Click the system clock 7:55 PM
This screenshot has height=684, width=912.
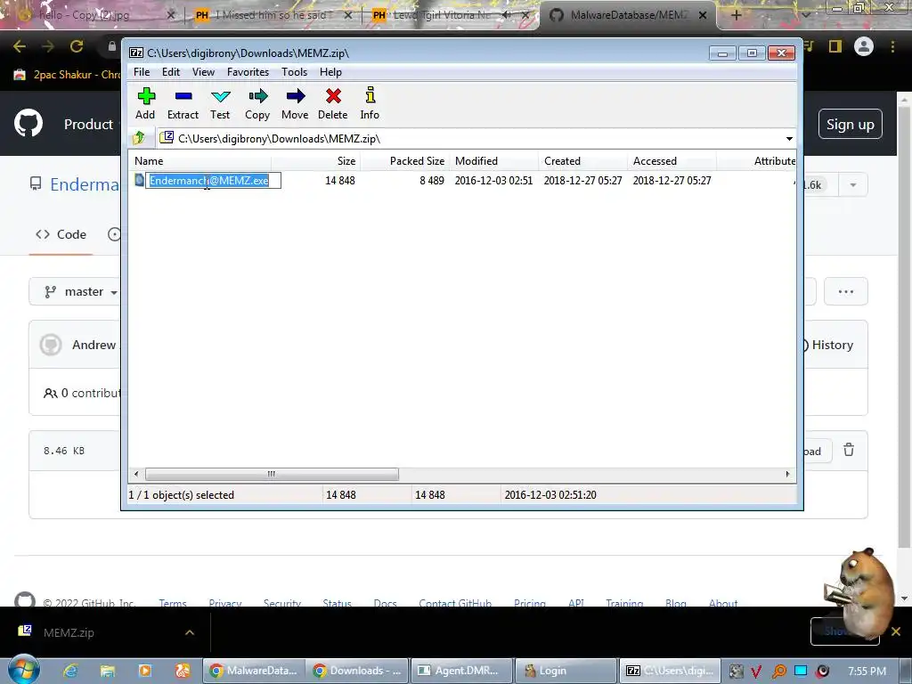coord(867,672)
